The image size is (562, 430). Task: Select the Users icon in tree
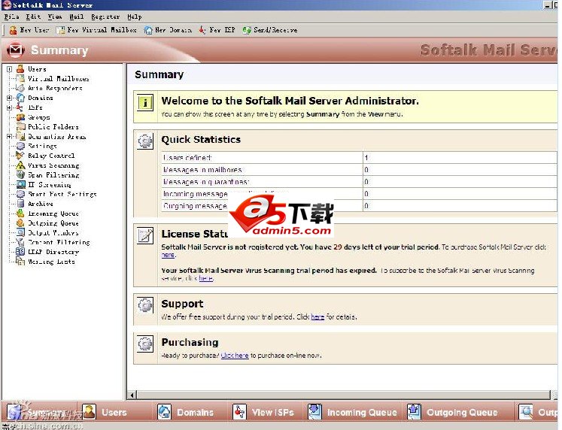[x=20, y=68]
